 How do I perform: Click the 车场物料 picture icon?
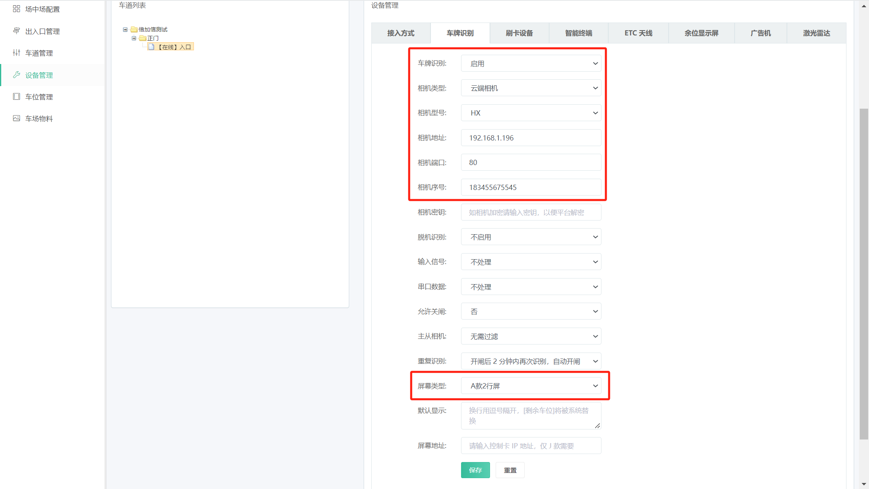[16, 118]
